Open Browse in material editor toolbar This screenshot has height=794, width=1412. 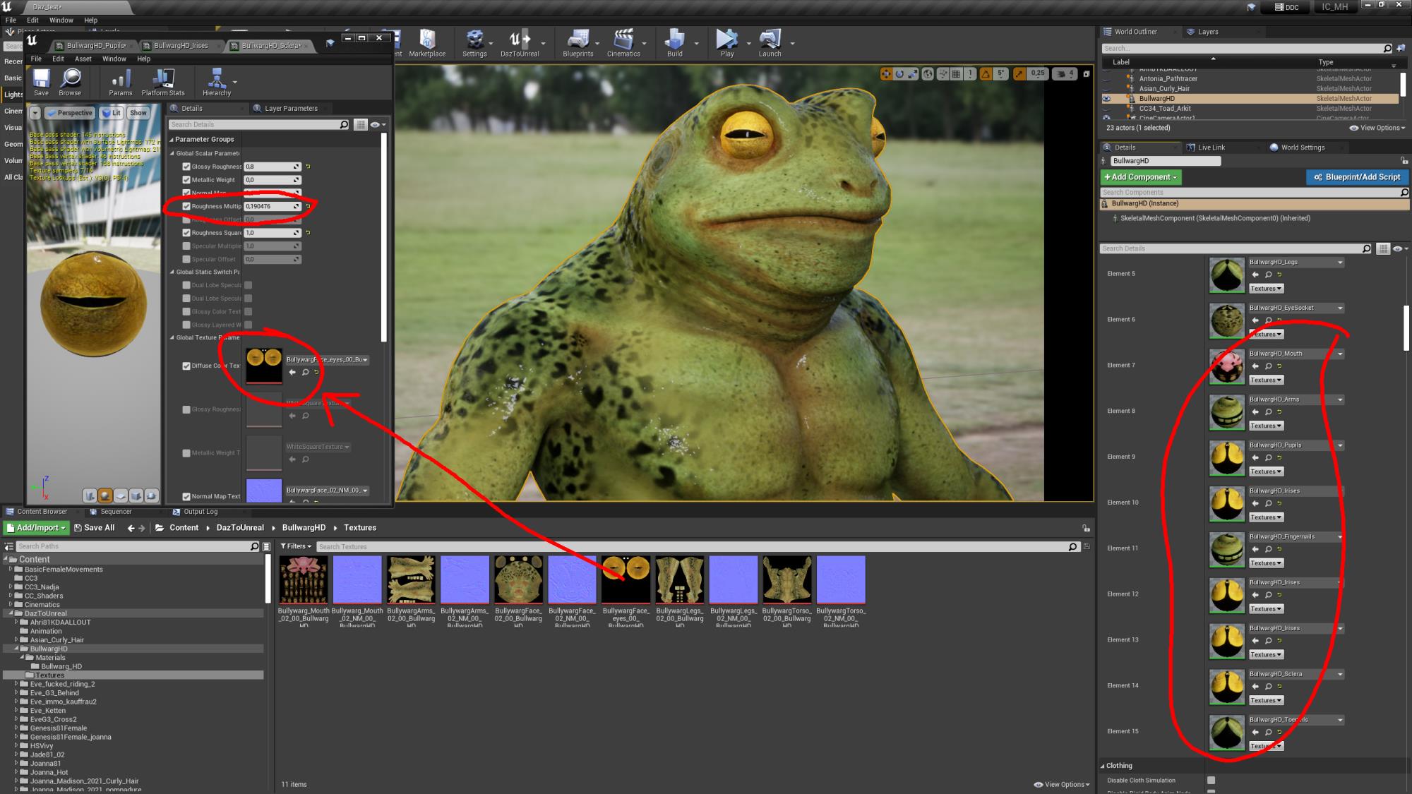pos(70,82)
